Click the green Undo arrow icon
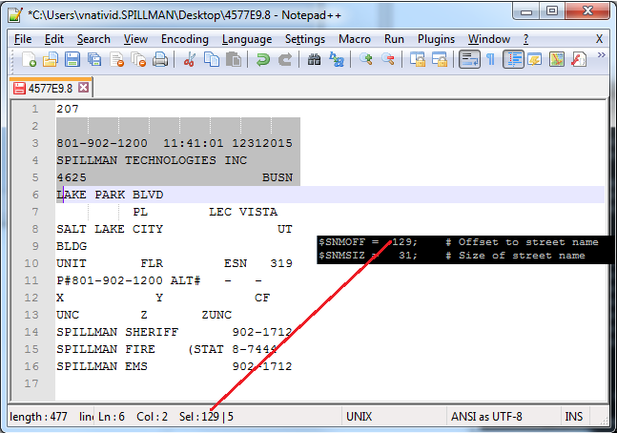Image resolution: width=617 pixels, height=433 pixels. point(262,60)
